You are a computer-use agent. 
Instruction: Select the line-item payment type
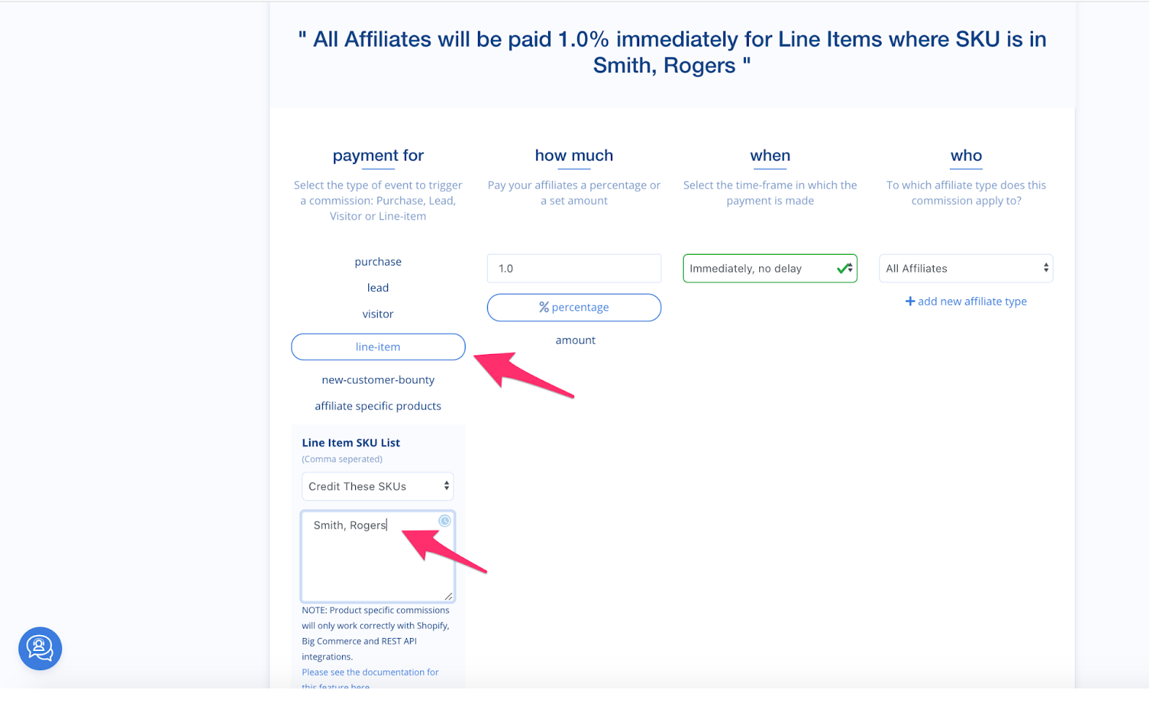[378, 347]
